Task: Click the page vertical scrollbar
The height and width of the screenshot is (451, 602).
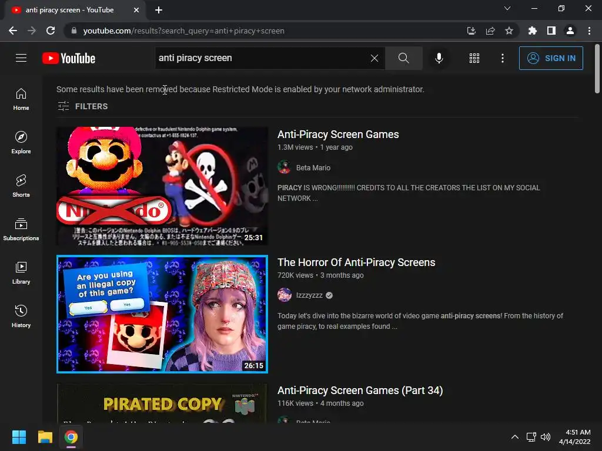Action: click(x=597, y=69)
